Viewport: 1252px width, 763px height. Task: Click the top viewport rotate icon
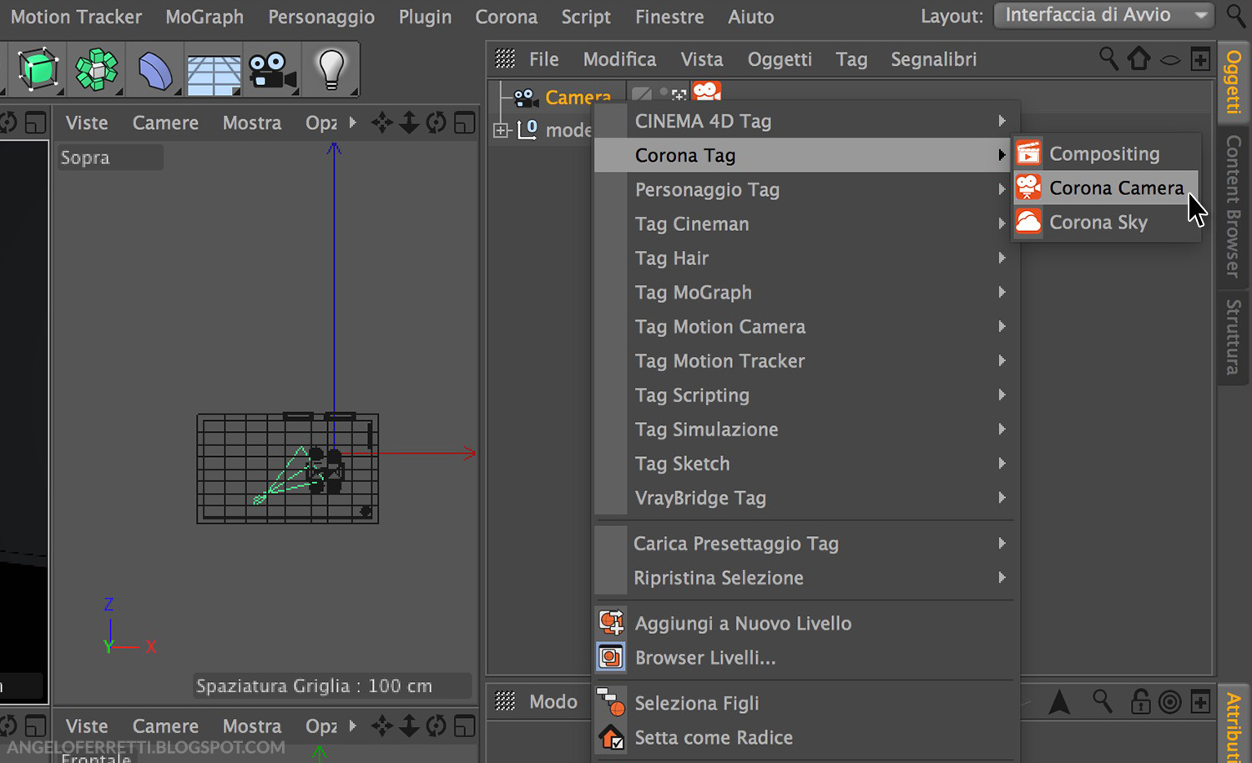436,123
